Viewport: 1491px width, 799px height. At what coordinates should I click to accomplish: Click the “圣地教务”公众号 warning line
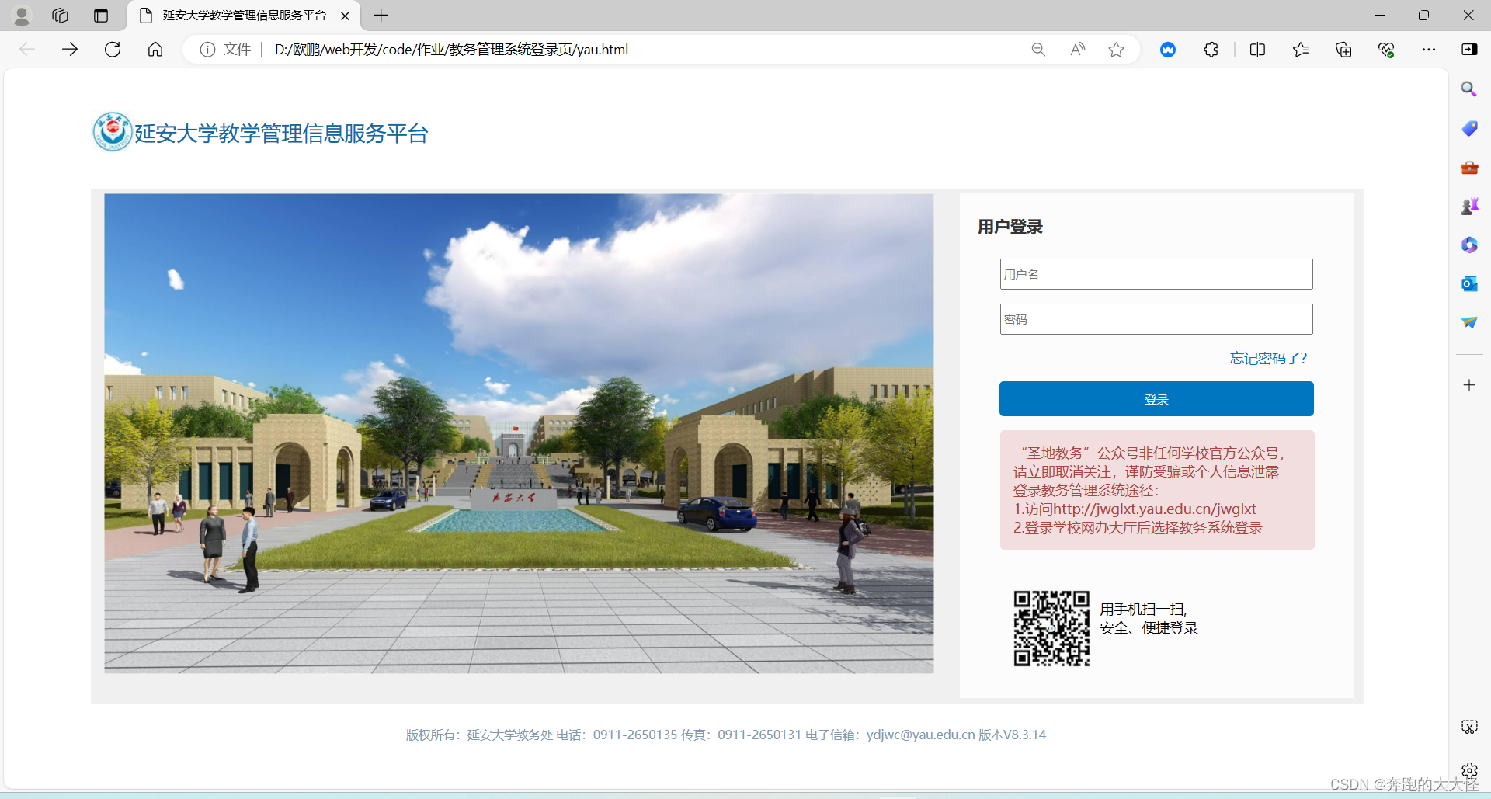pos(1151,453)
